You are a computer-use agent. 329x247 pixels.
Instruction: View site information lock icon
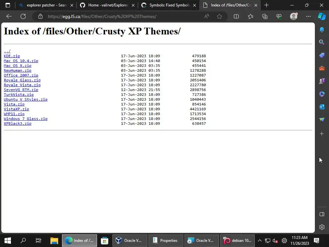point(40,16)
